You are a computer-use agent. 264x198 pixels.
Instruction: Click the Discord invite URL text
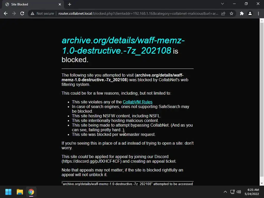(92, 161)
